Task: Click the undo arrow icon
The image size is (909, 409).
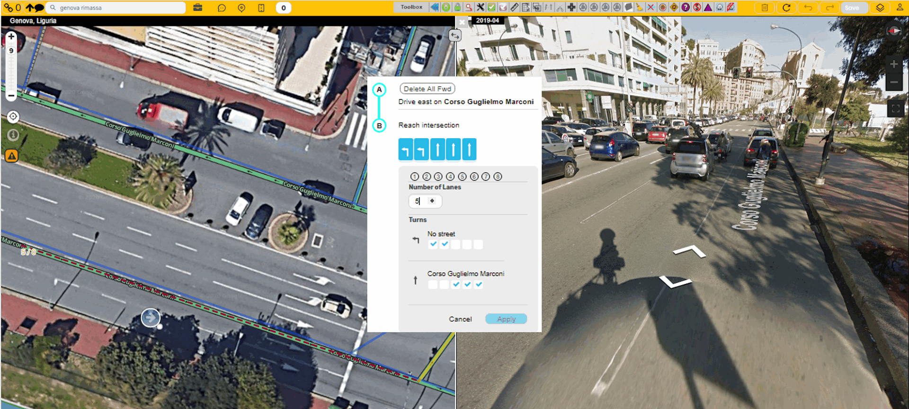Action: coord(808,8)
